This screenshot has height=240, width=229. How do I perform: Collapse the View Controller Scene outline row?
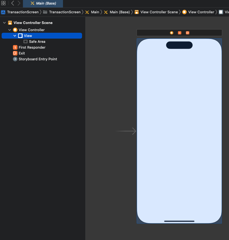[x=5, y=23]
